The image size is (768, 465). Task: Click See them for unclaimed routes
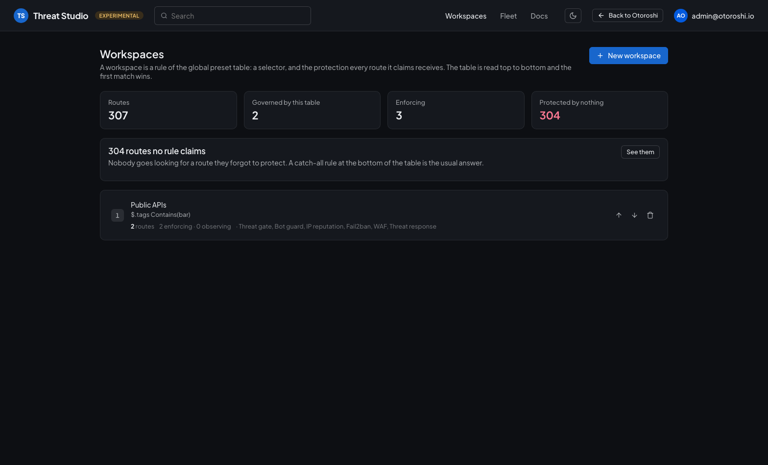click(x=640, y=152)
